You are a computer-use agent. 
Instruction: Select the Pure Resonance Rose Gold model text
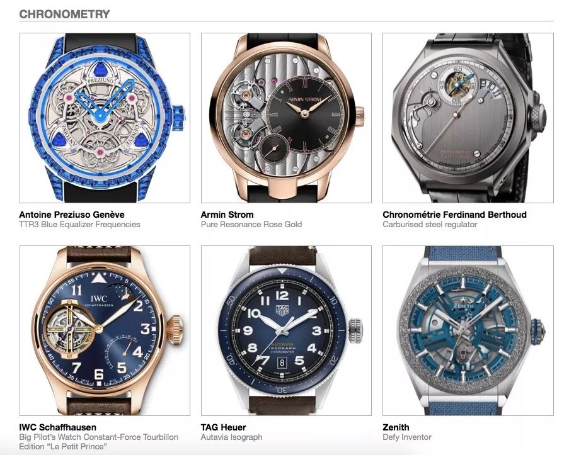coord(251,225)
